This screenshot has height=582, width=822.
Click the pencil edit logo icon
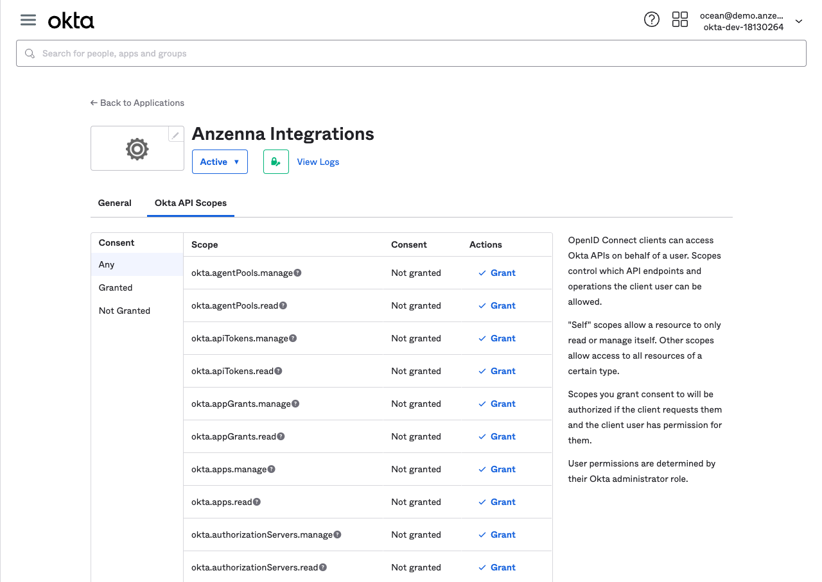[x=175, y=135]
